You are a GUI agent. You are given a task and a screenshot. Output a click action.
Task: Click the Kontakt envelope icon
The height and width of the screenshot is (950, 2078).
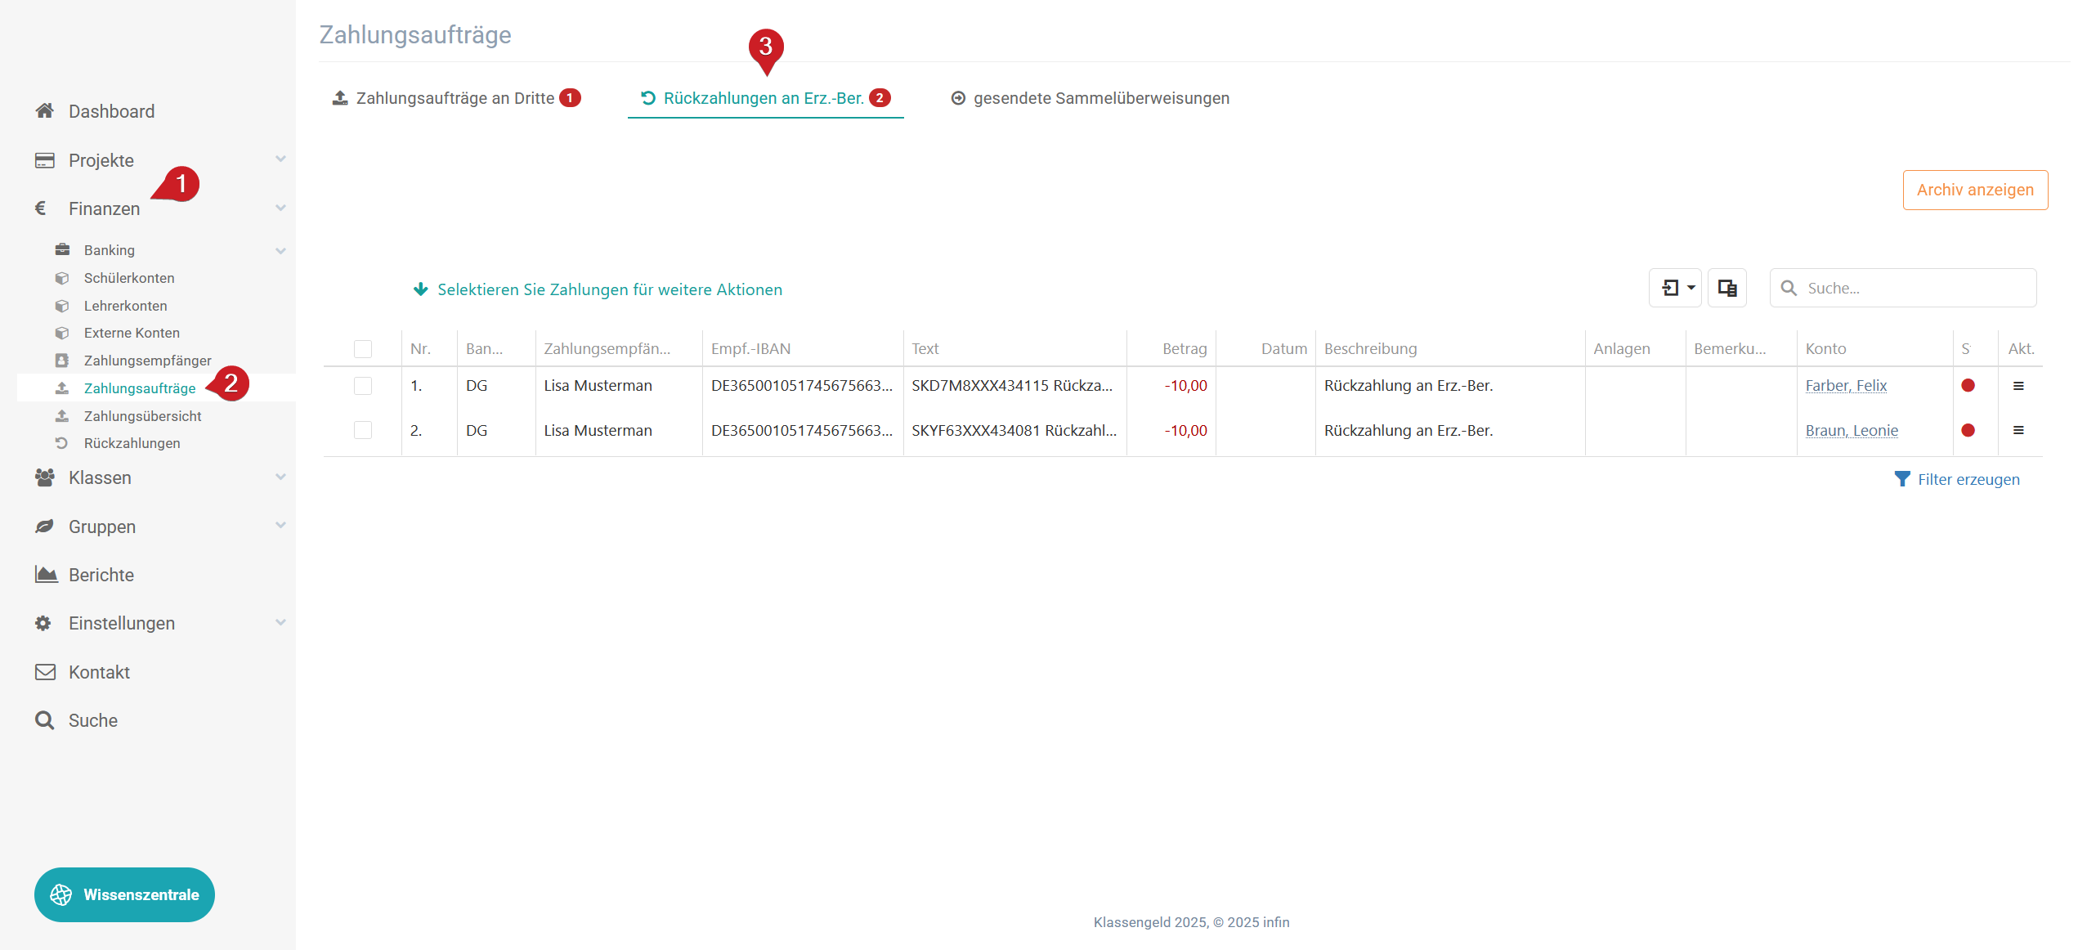46,672
